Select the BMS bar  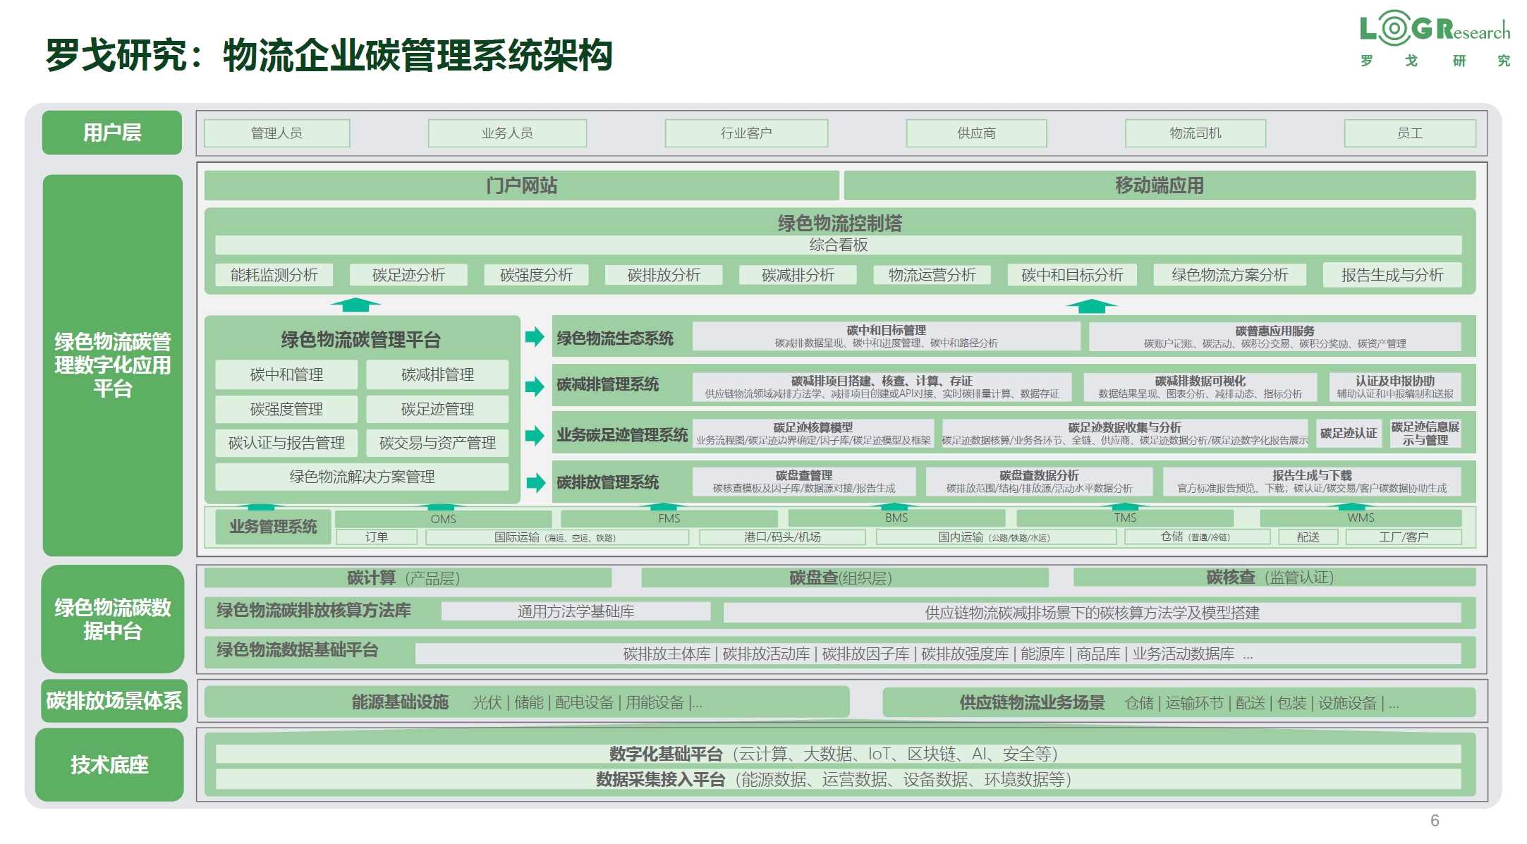[896, 518]
